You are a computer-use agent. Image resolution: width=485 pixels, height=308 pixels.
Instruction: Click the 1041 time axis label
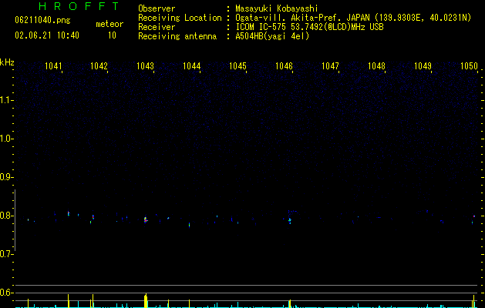click(x=53, y=65)
